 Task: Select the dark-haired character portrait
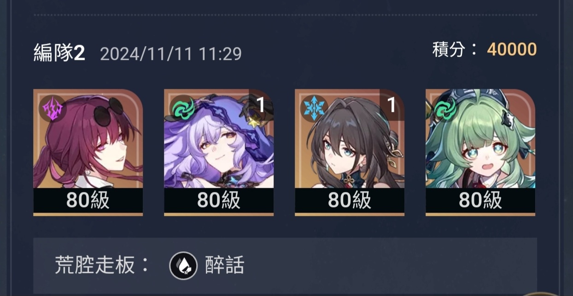[x=350, y=139]
